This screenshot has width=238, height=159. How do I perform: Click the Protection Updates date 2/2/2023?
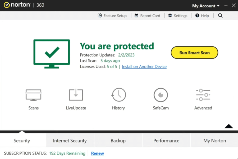click(x=126, y=55)
